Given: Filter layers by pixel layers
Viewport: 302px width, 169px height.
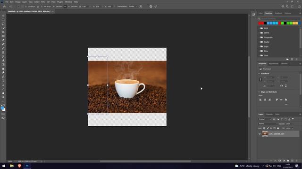Looking at the screenshot, I should tap(274, 119).
